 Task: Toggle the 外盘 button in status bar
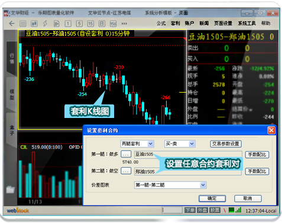click(202, 210)
